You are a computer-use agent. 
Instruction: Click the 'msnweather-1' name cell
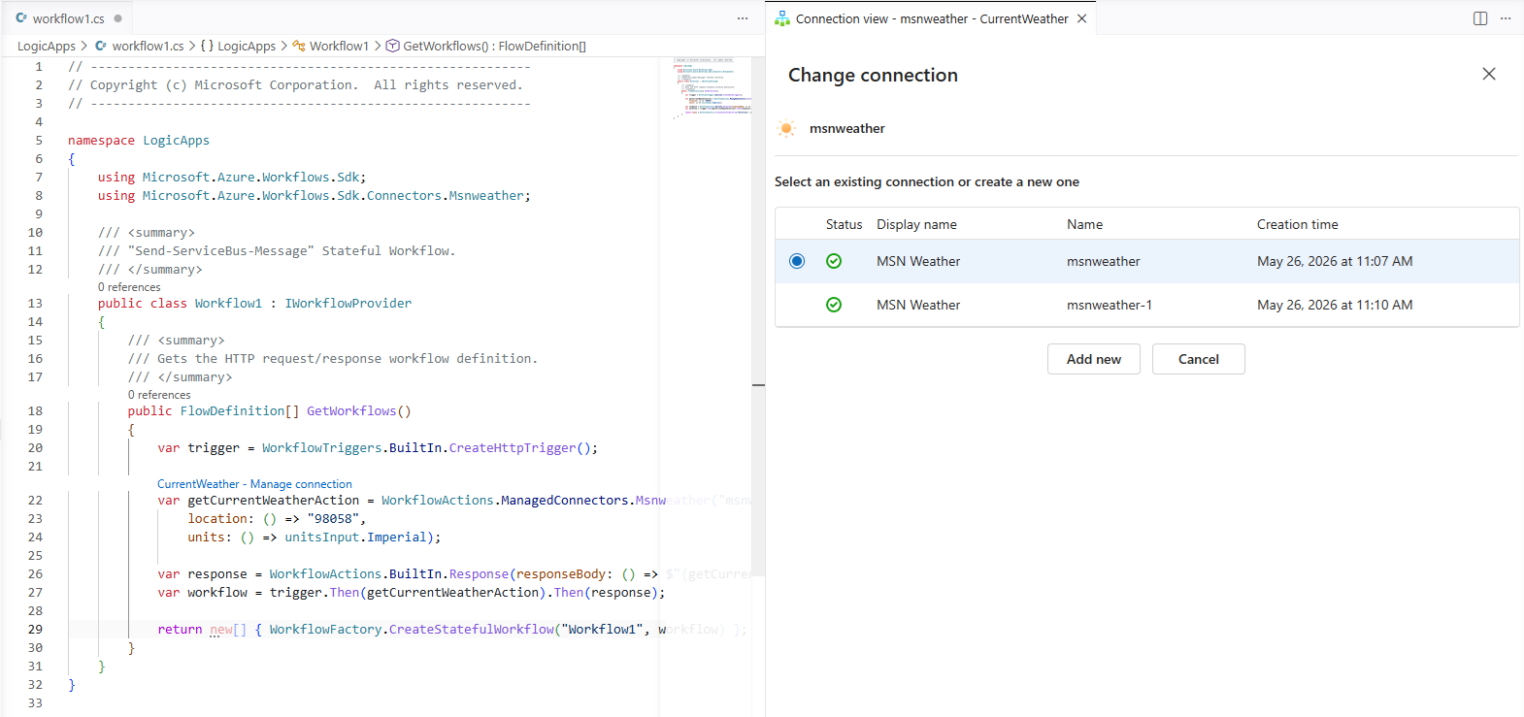[1110, 305]
